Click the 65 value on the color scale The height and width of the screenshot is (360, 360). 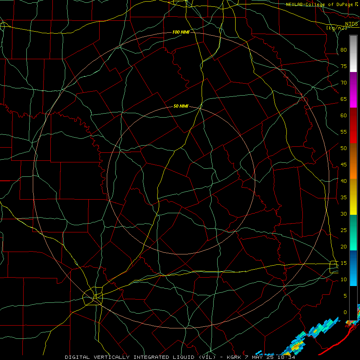(344, 99)
